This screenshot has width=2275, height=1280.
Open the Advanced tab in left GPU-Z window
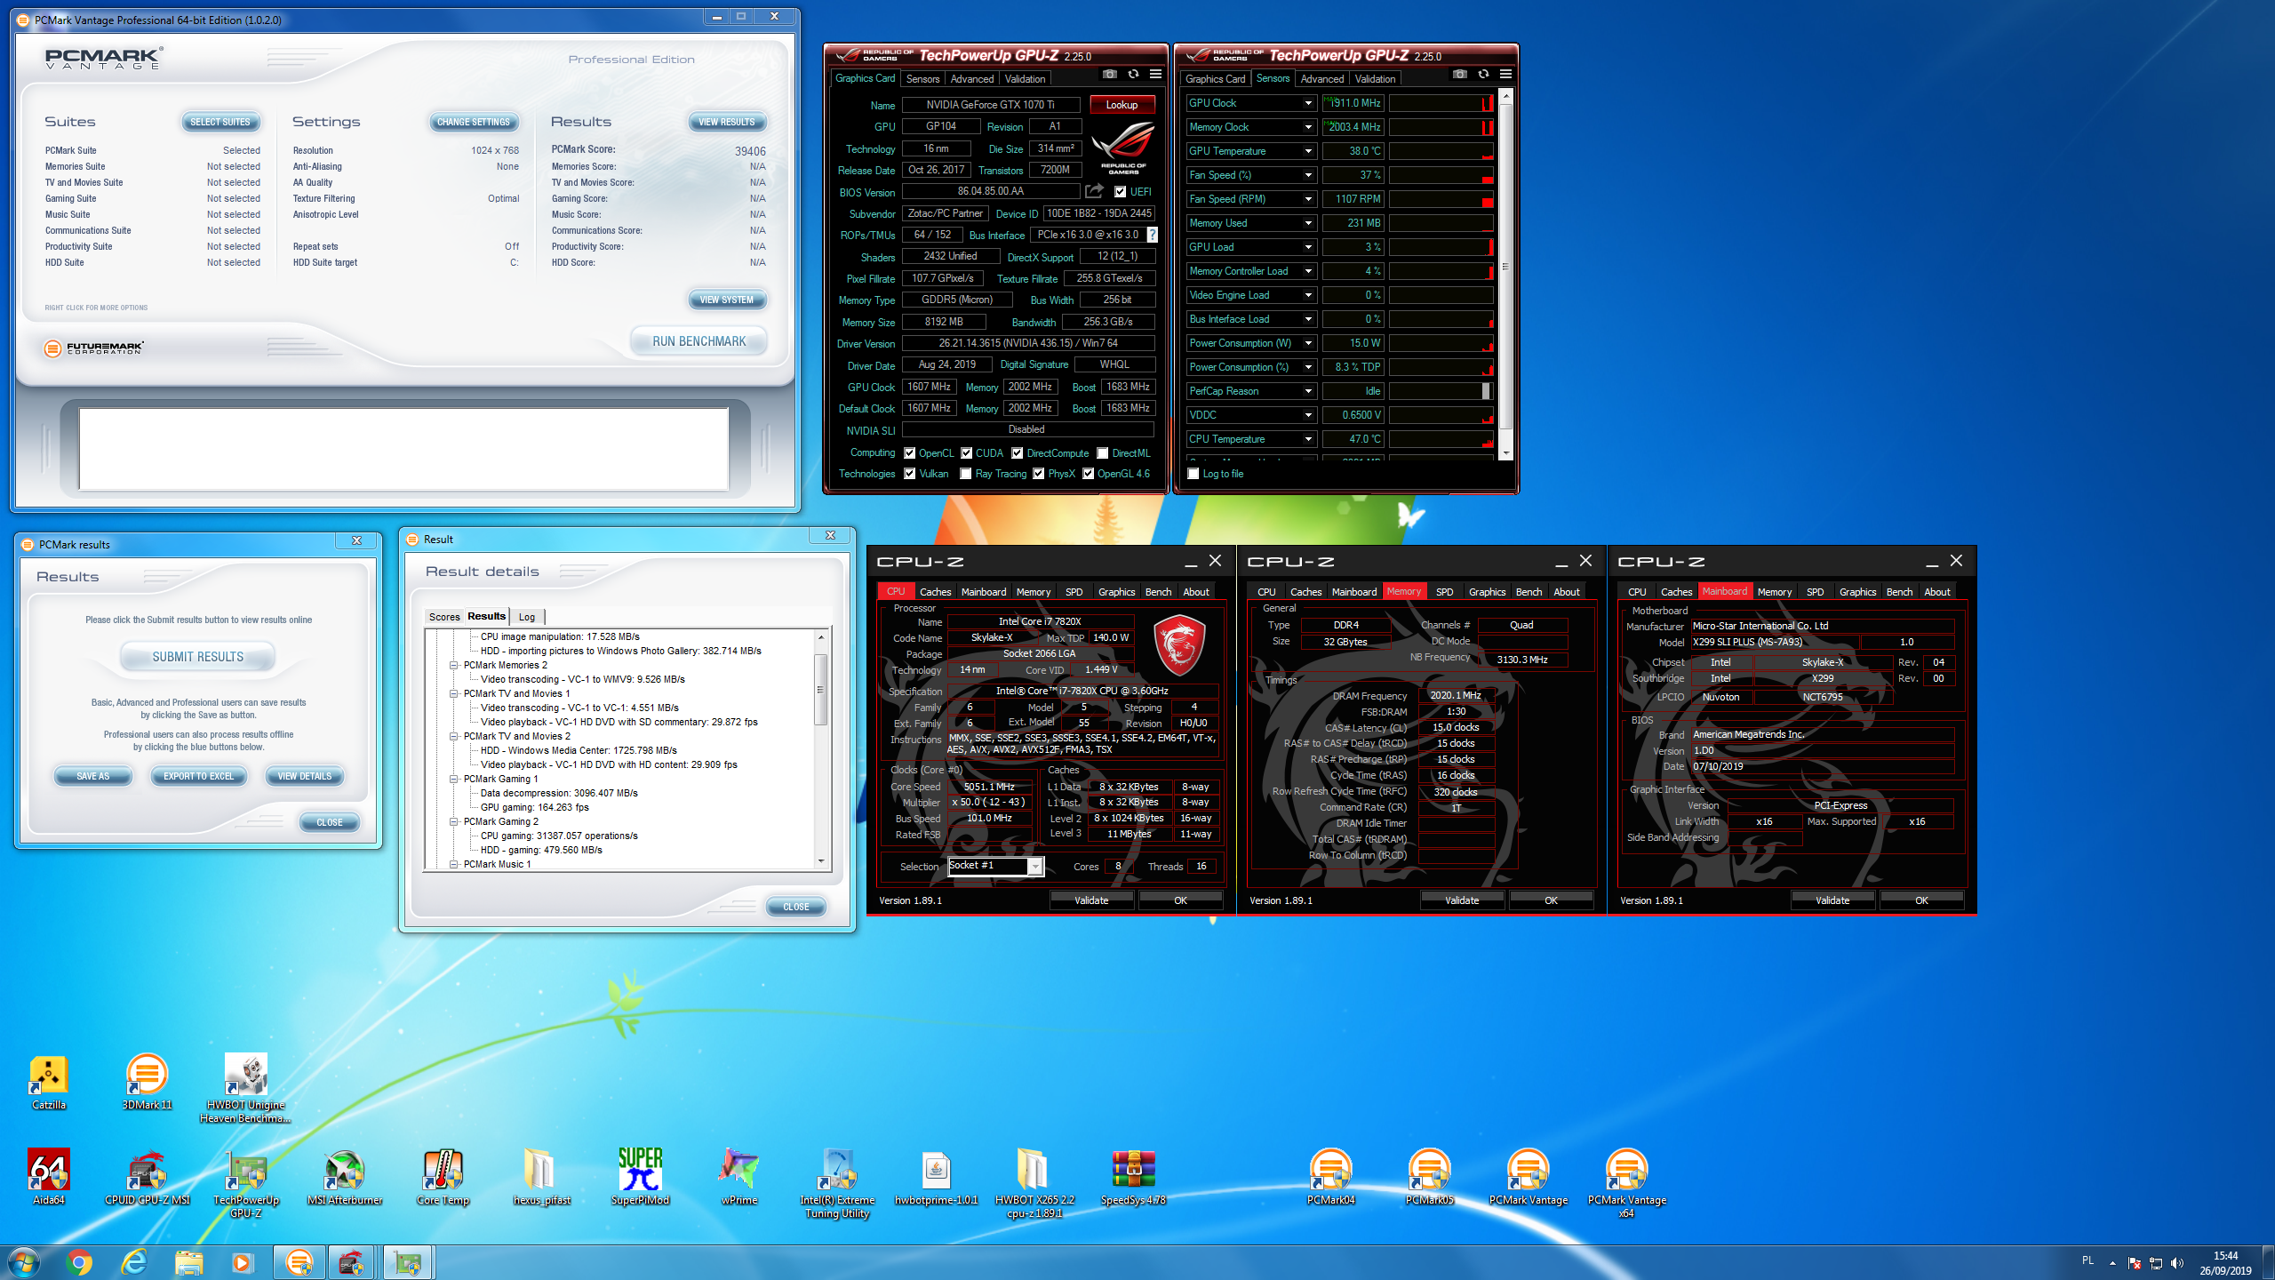[972, 79]
